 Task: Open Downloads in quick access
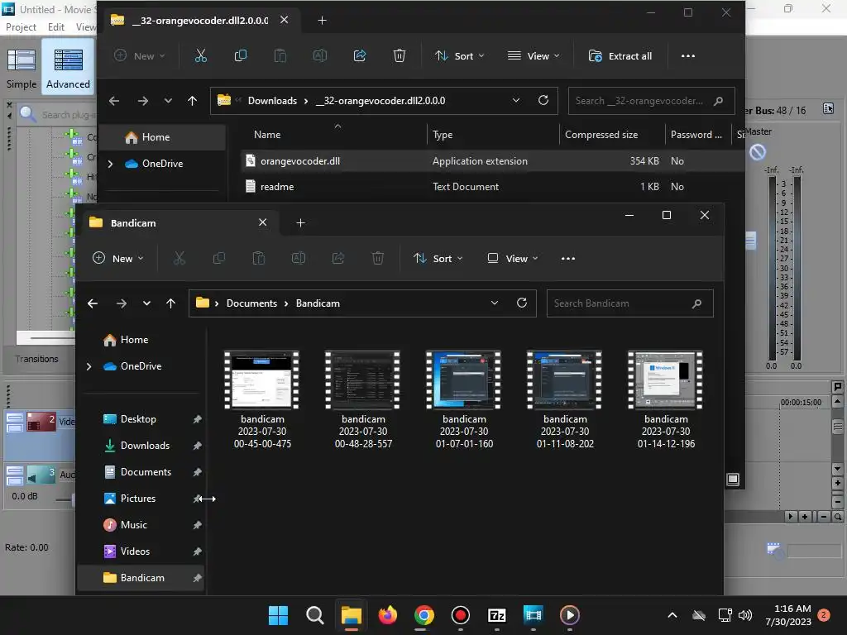[x=145, y=446]
